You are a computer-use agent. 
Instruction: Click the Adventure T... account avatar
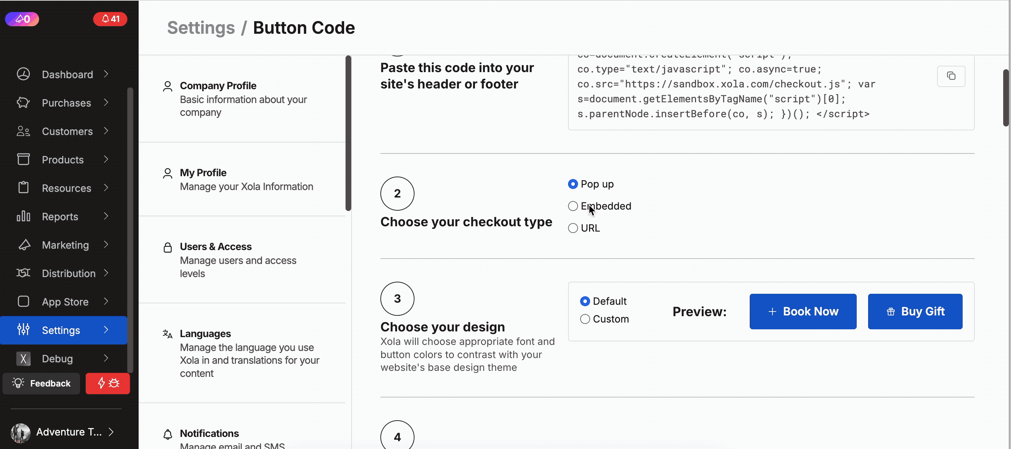coord(20,433)
